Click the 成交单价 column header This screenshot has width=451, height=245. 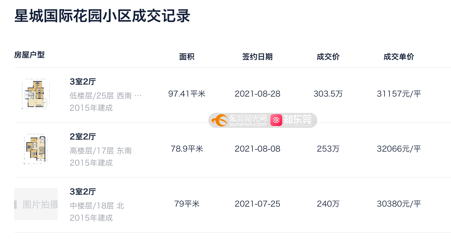tap(399, 57)
